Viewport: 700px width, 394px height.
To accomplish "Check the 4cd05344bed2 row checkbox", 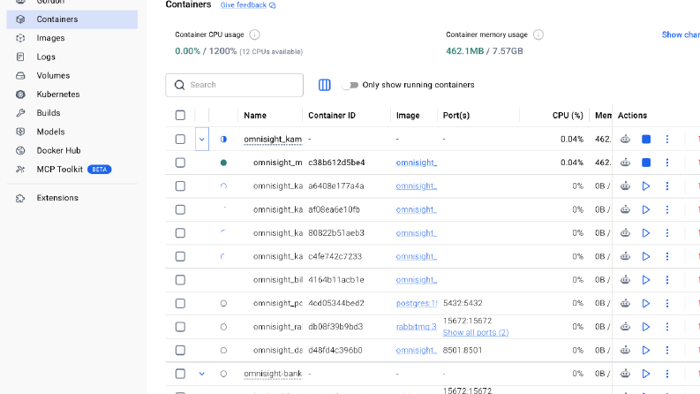I will point(180,303).
